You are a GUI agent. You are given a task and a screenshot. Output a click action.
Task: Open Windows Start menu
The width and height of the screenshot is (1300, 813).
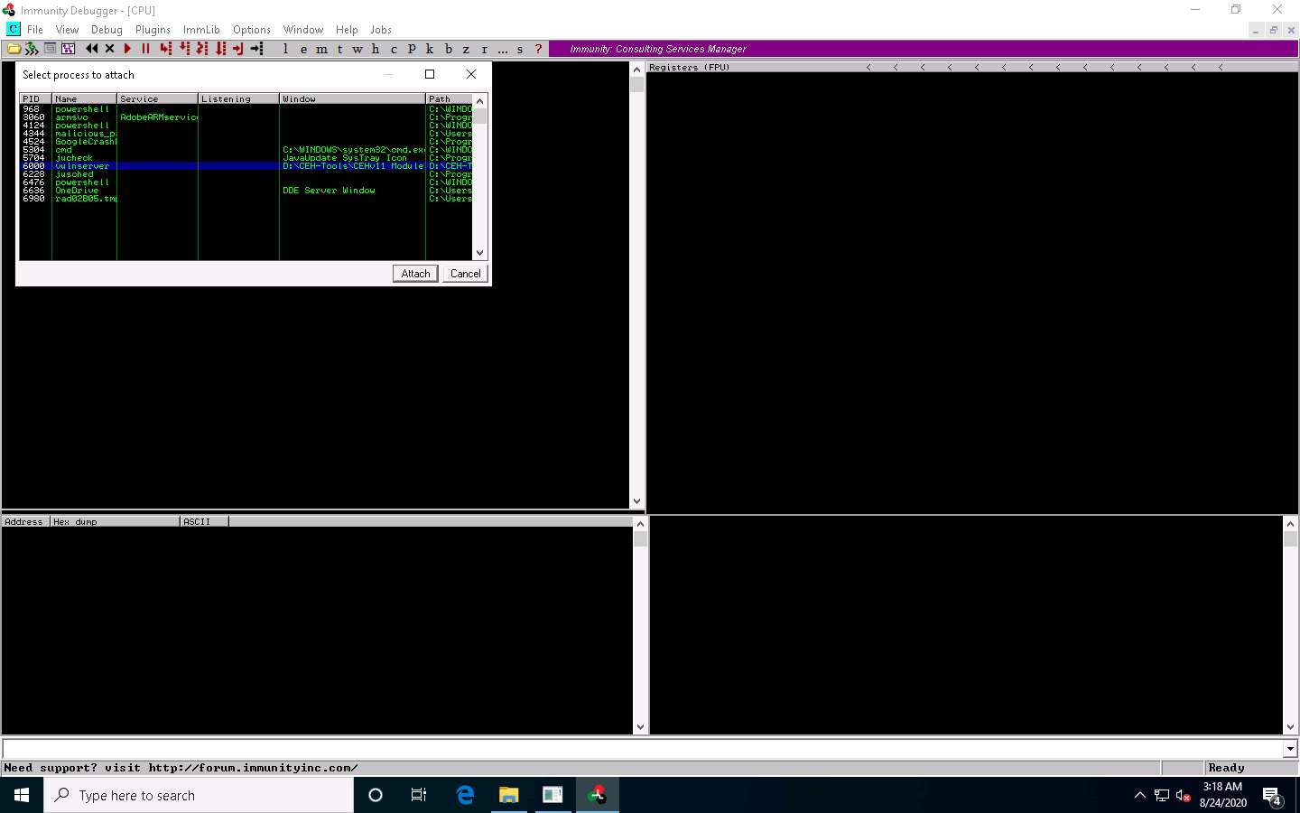click(22, 795)
